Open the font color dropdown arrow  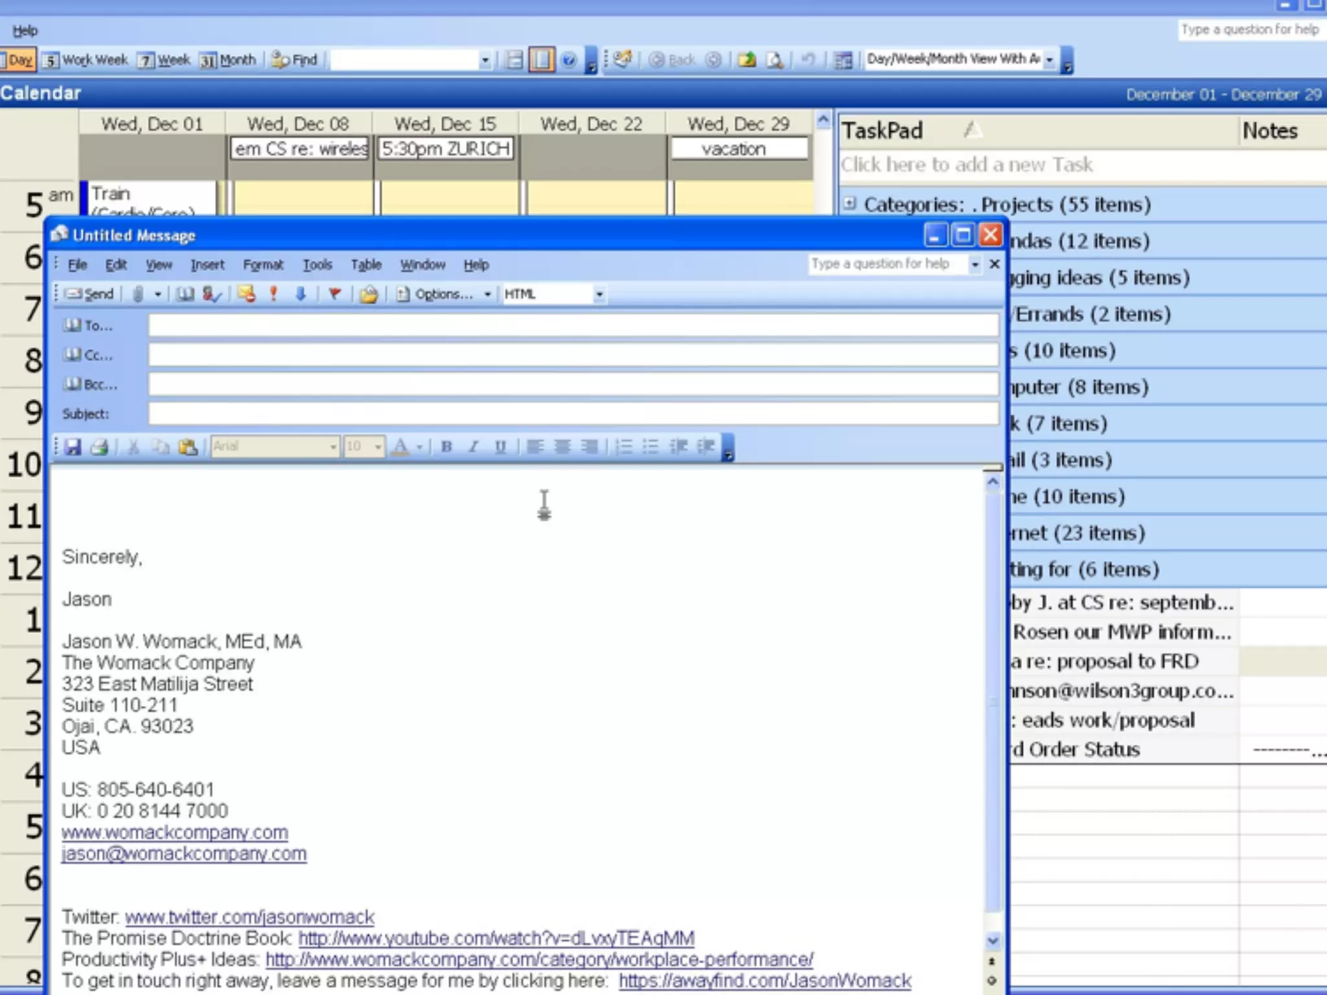[419, 446]
